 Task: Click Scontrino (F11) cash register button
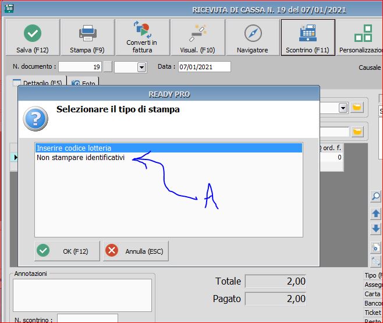pos(308,37)
